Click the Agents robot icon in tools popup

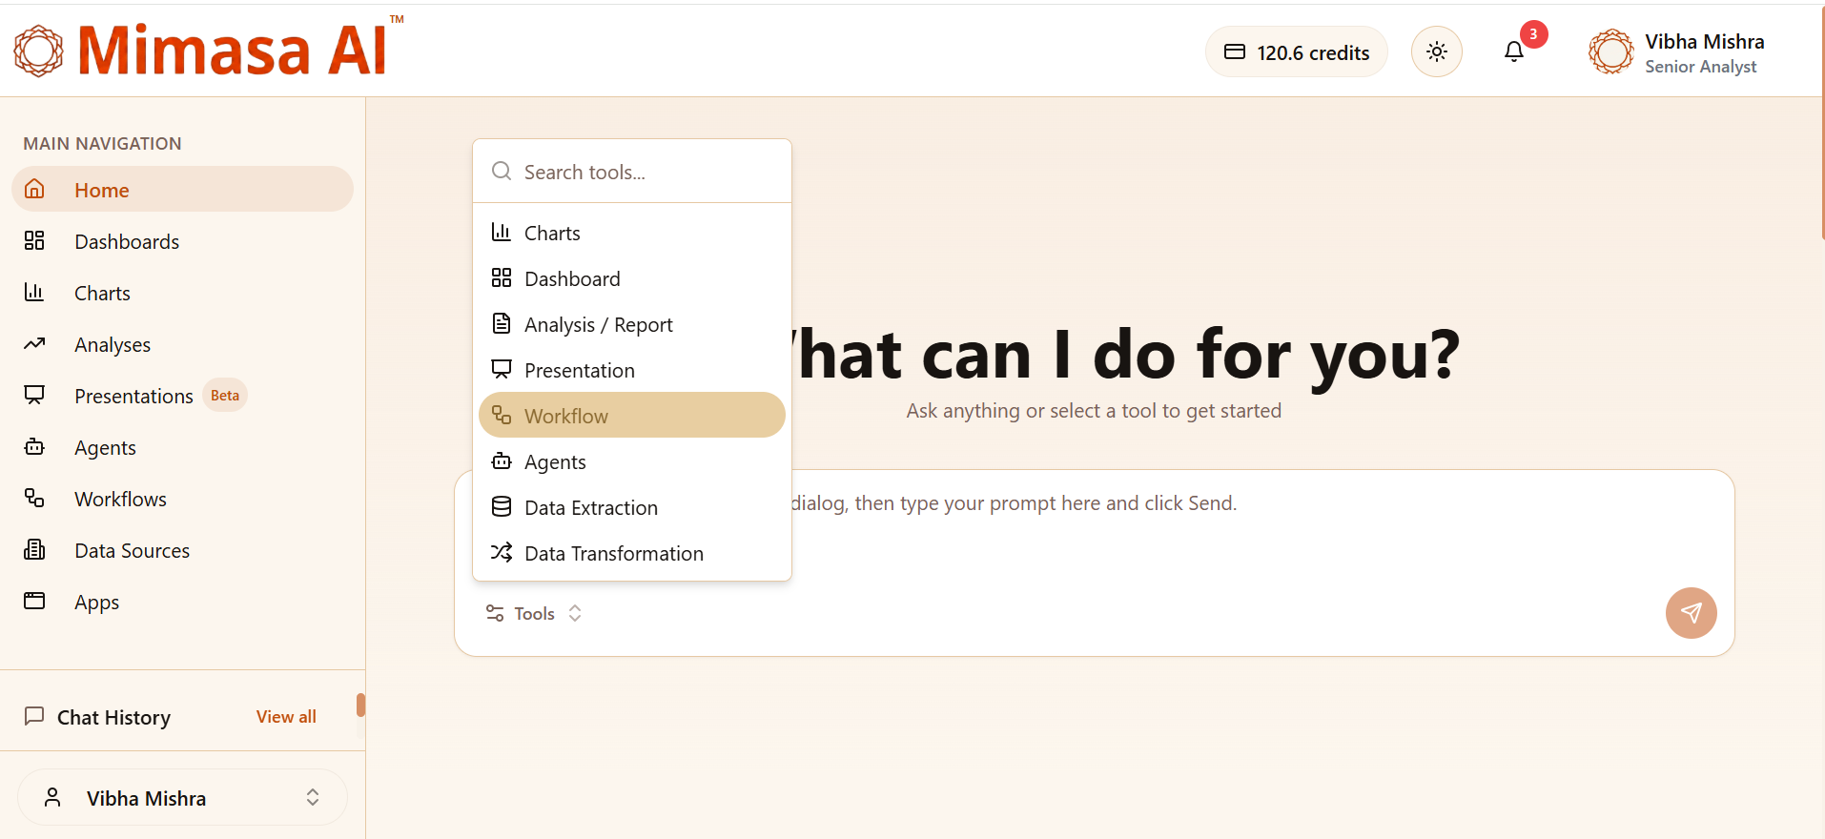pos(502,460)
